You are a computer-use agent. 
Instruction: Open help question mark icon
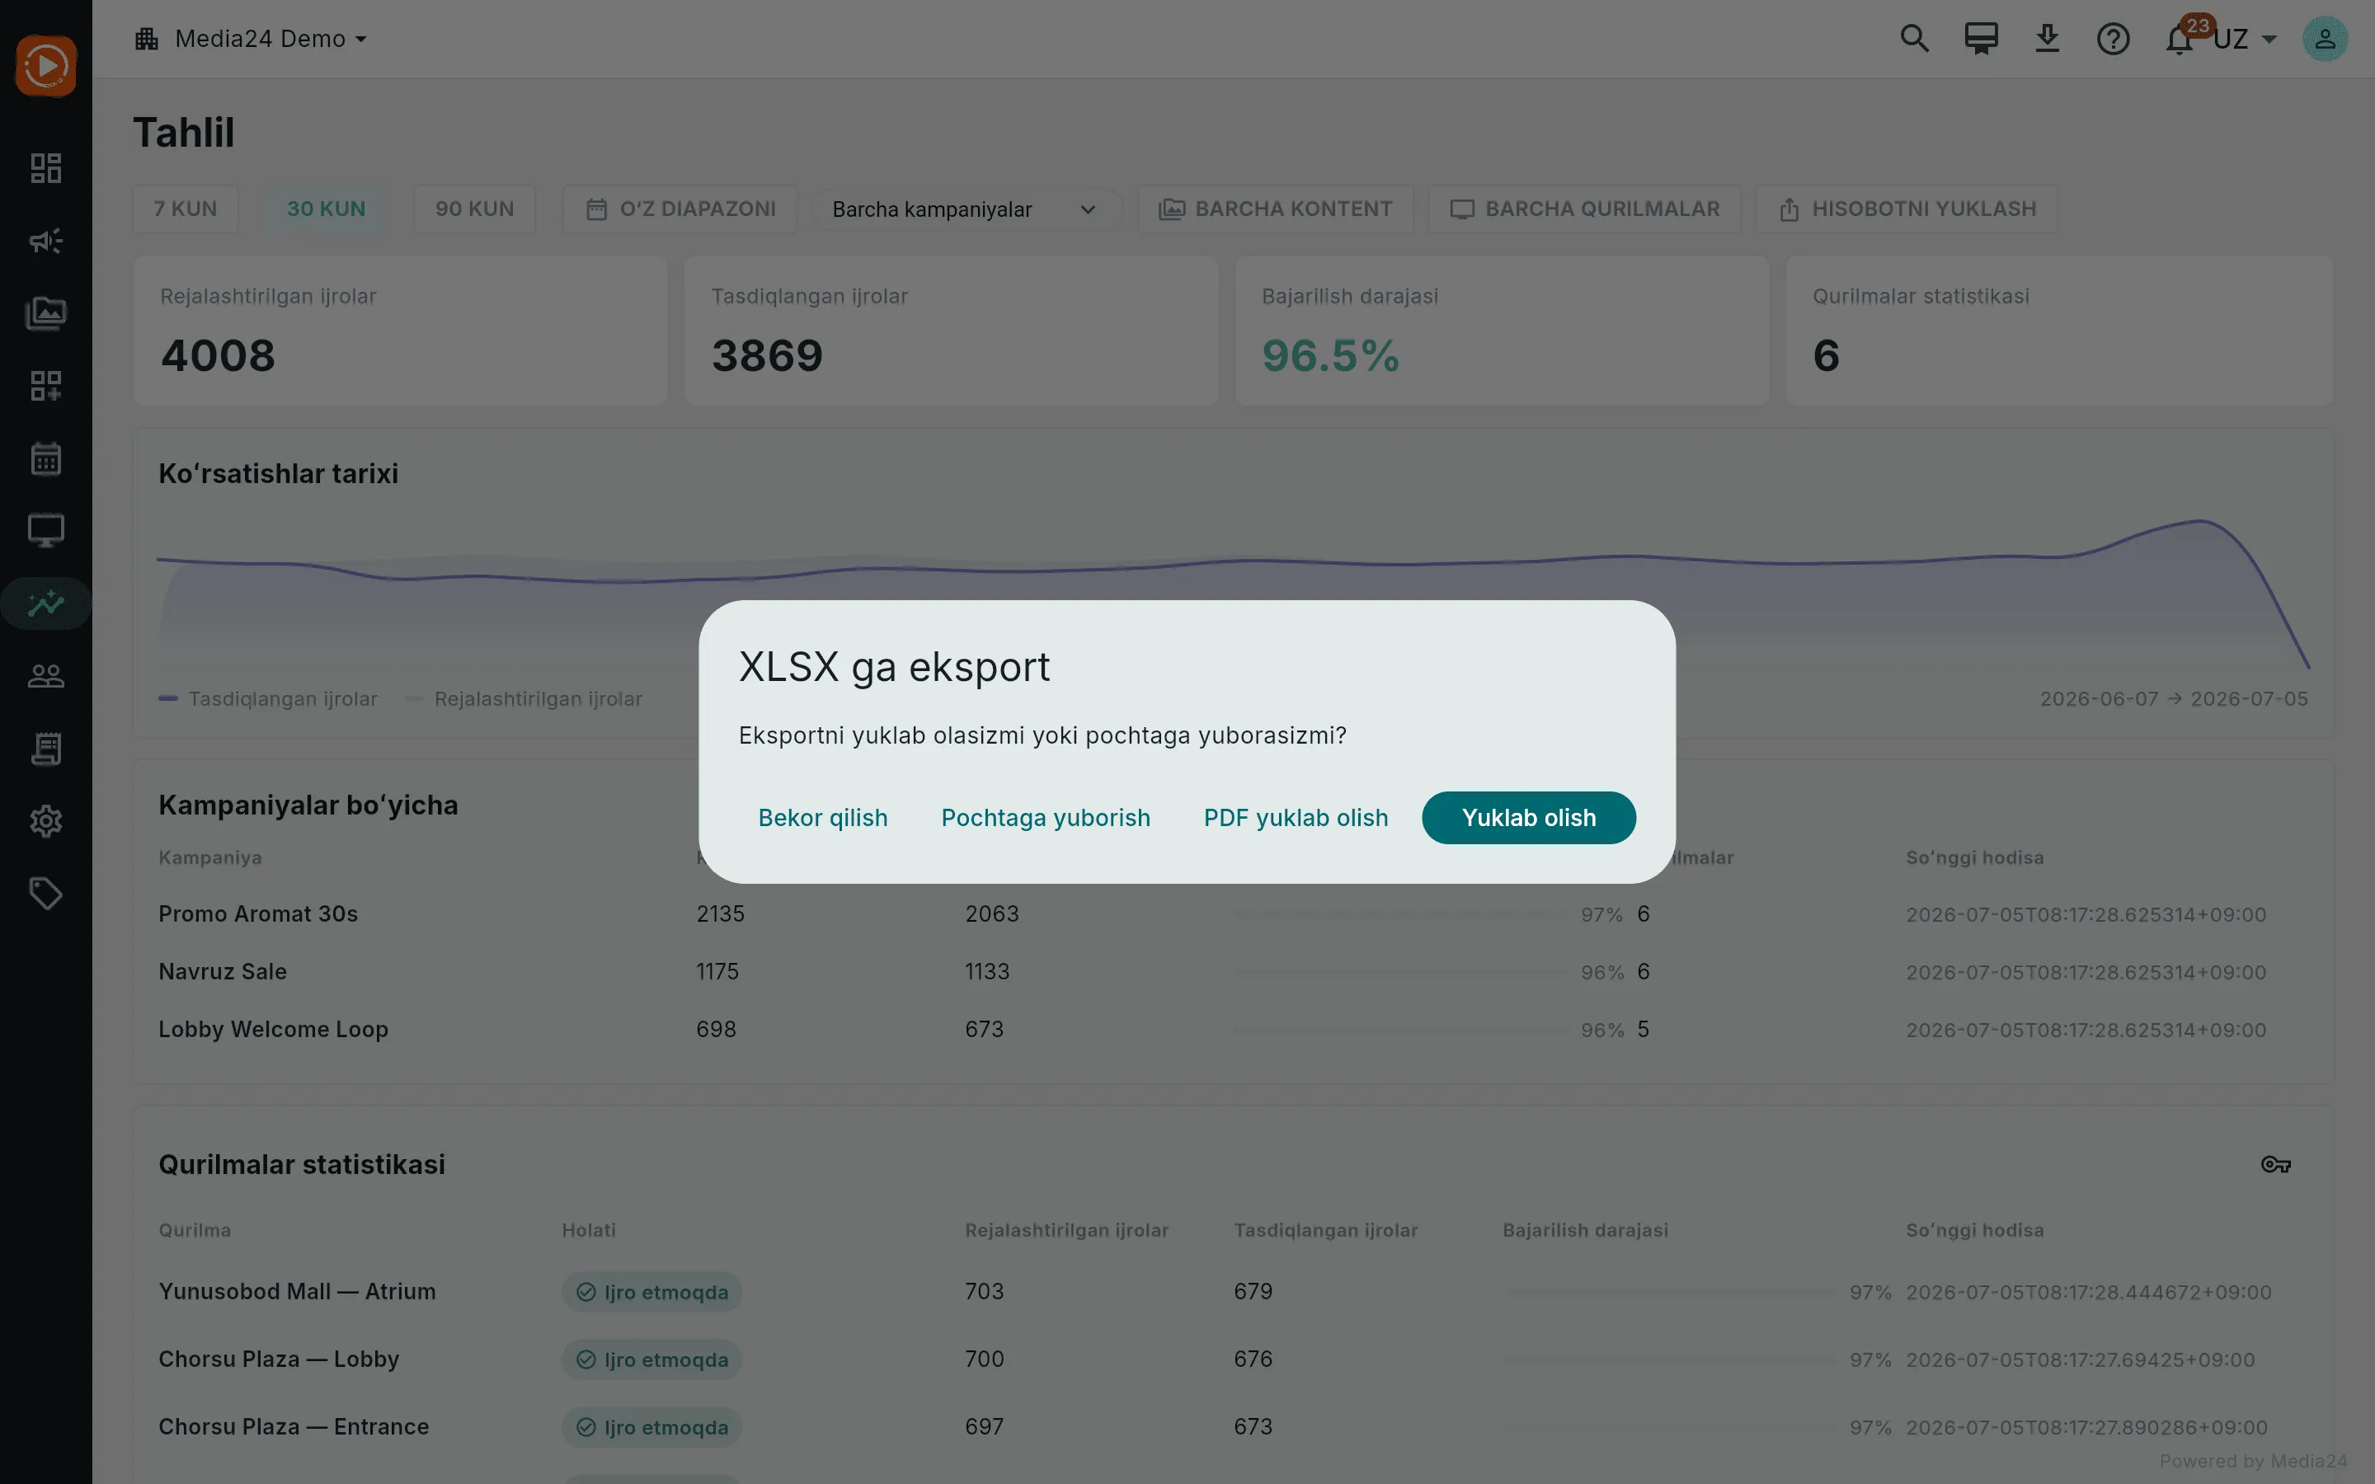2113,40
